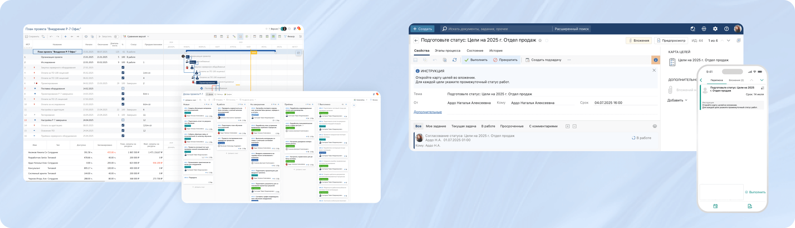Click the refresh icon in task toolbar
The image size is (795, 228).
coord(455,60)
